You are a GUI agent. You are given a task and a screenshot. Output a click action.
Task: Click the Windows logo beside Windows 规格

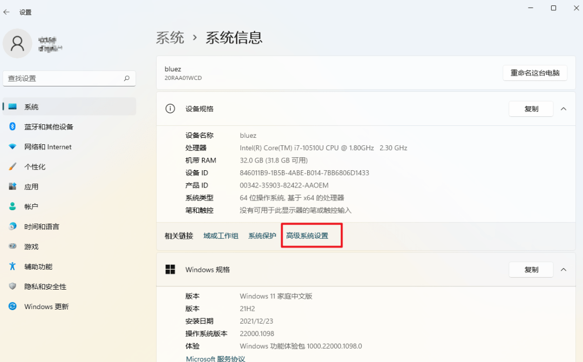tap(170, 270)
